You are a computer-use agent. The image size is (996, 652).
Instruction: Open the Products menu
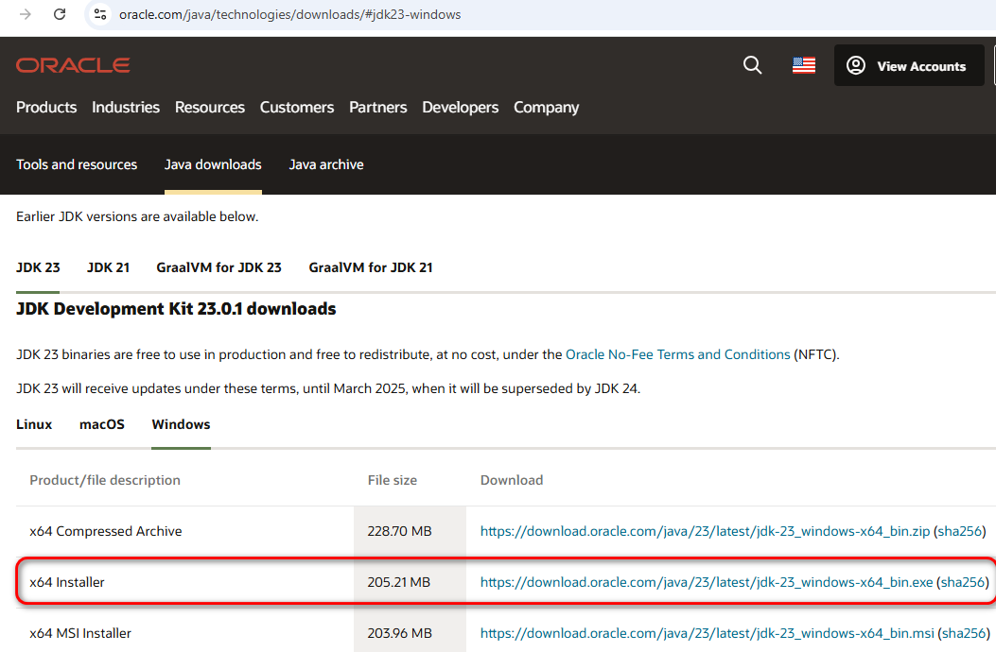pyautogui.click(x=46, y=108)
